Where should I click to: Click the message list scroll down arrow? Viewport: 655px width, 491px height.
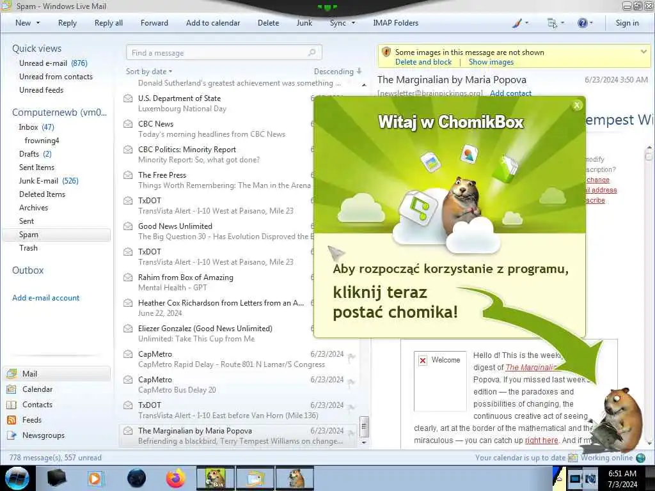tap(364, 442)
